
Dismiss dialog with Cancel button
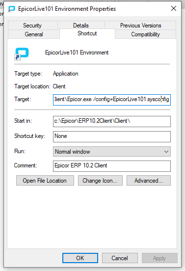tap(120, 258)
